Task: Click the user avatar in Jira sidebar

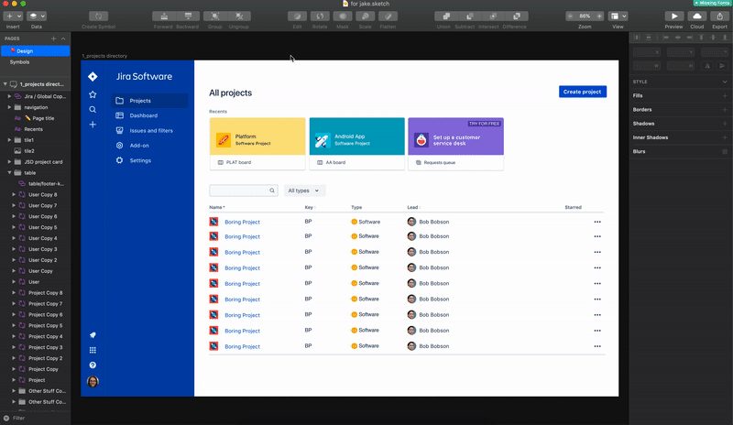Action: 93,382
